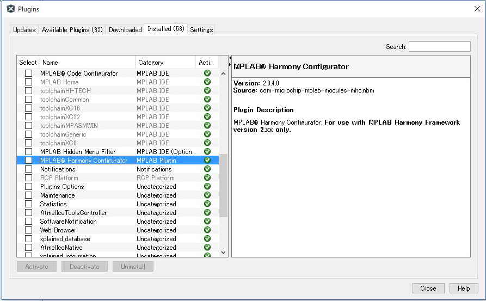
Task: Click the plugin list vertical scrollbar thumb
Action: click(223, 186)
